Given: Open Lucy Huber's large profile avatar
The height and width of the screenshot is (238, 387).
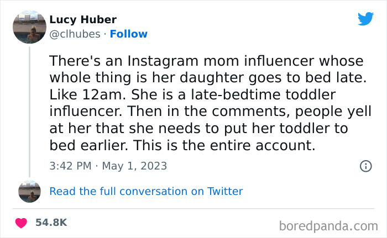Looking at the screenshot, I should pyautogui.click(x=29, y=27).
